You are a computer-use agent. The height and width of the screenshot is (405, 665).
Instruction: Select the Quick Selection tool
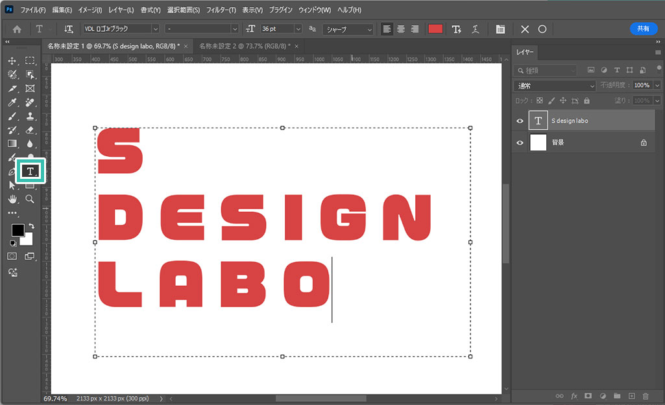(x=12, y=75)
